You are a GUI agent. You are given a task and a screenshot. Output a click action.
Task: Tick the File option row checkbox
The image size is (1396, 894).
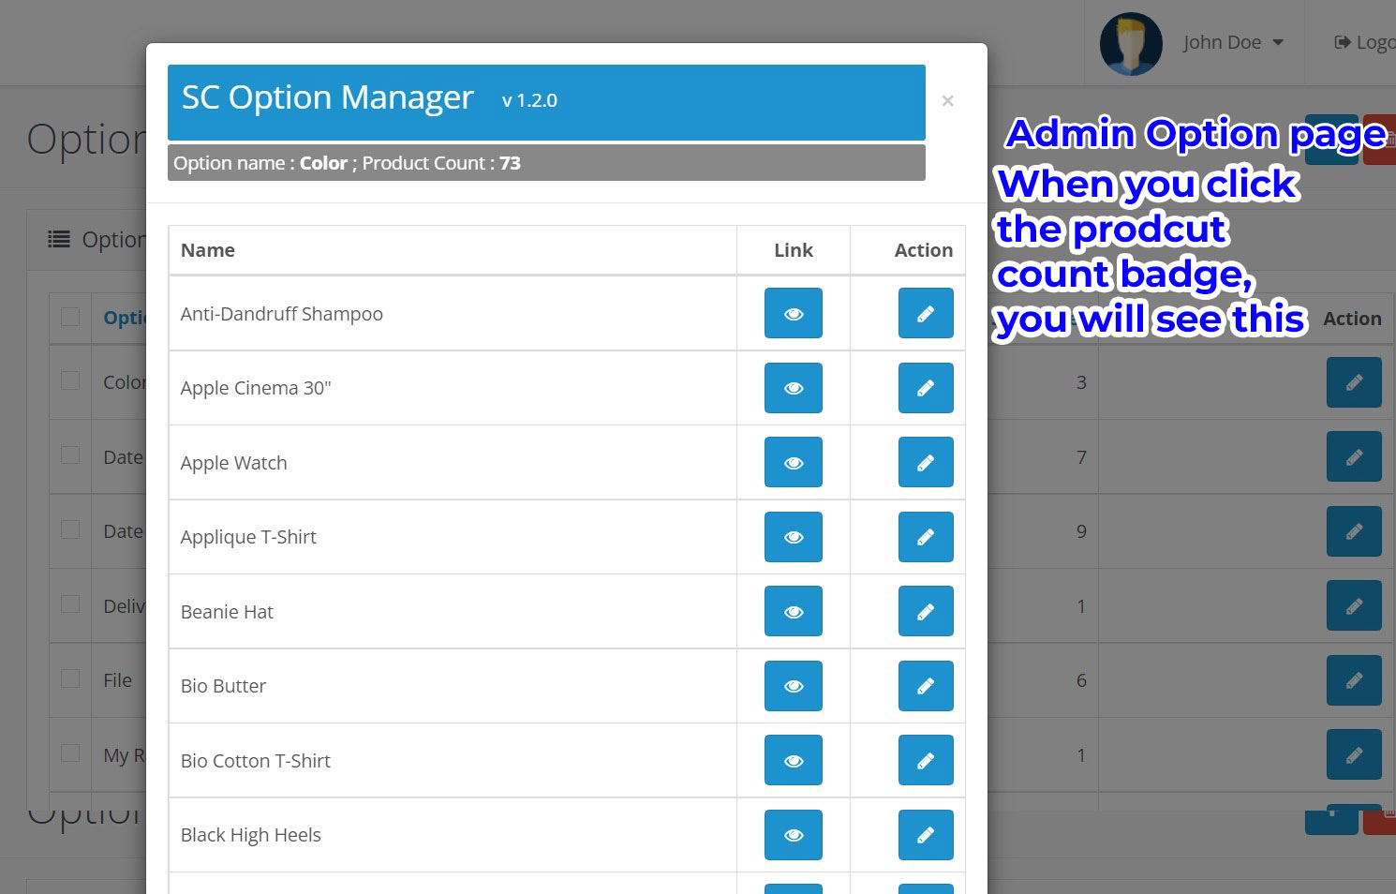tap(70, 678)
